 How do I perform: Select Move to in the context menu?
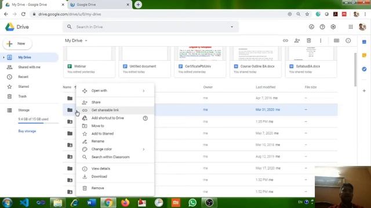point(115,126)
